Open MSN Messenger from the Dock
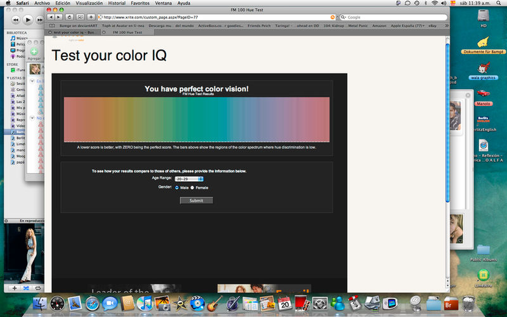 coord(338,304)
